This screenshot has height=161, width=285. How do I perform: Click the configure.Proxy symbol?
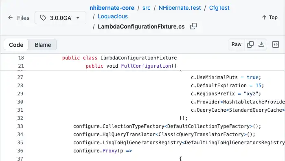[110, 151]
